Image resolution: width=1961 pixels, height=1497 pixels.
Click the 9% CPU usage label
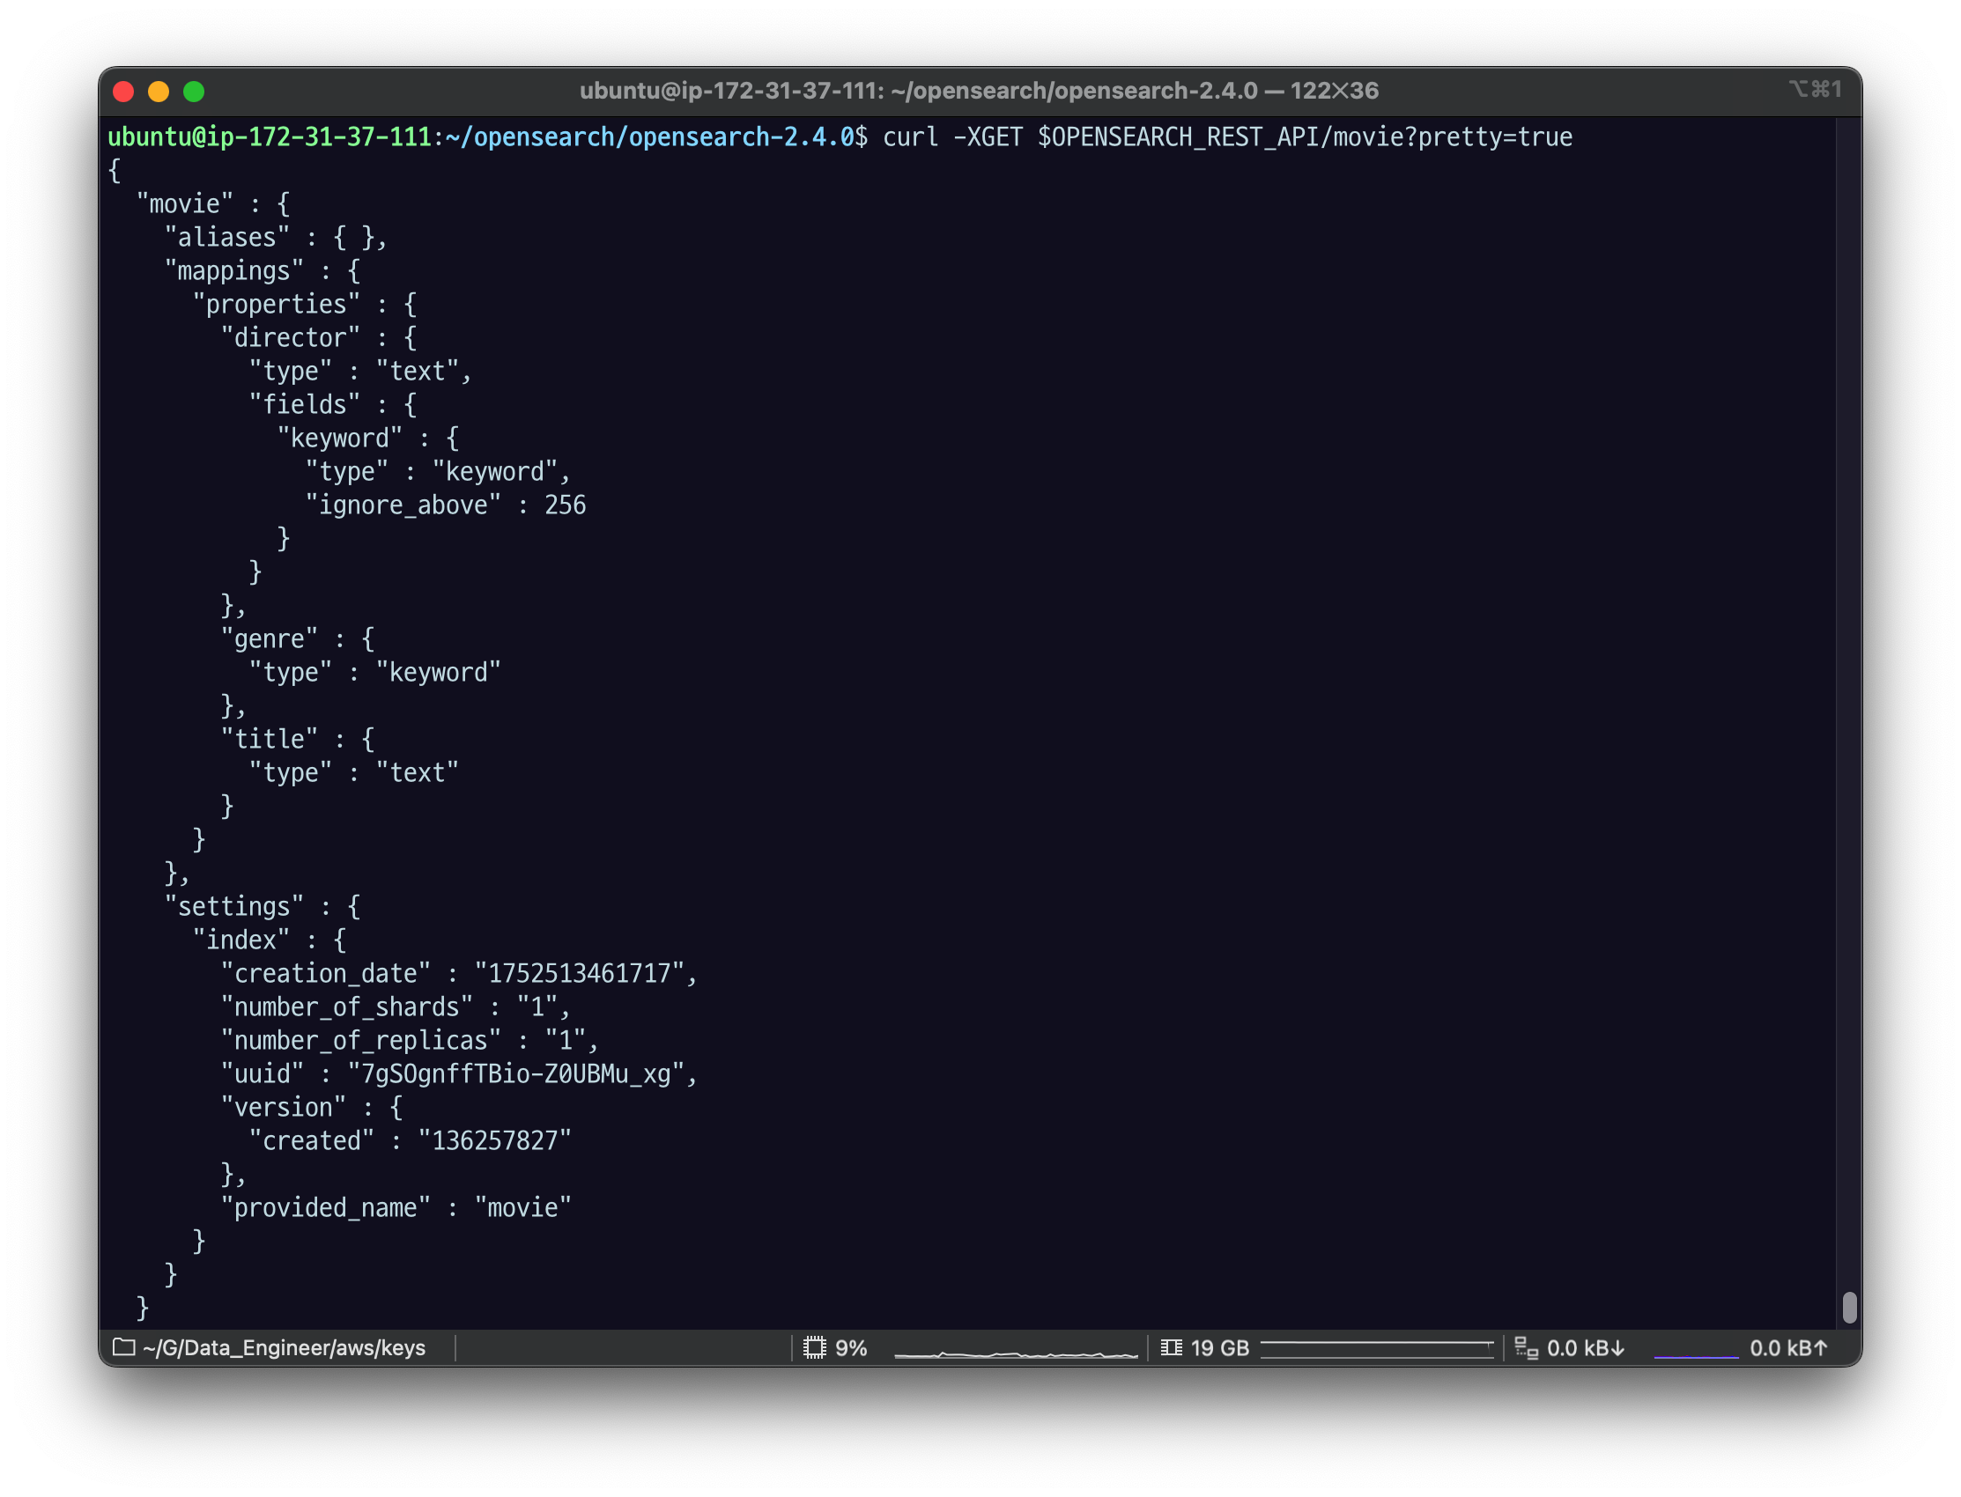click(x=850, y=1348)
